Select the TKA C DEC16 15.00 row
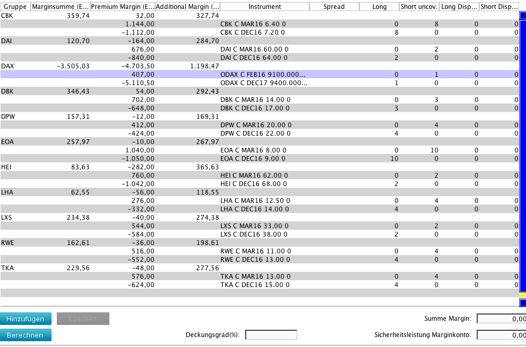The image size is (526, 347). [254, 285]
